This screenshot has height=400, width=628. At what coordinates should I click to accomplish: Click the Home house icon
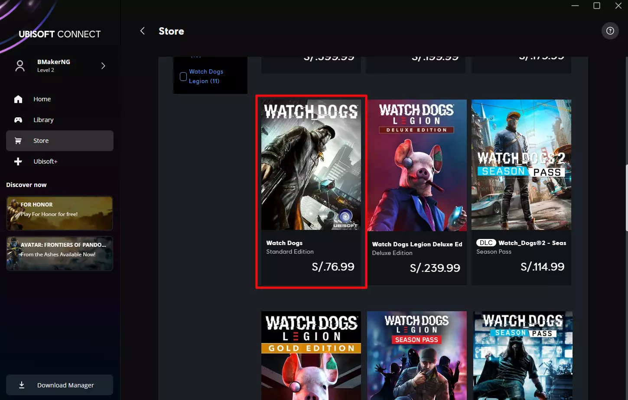pos(18,99)
